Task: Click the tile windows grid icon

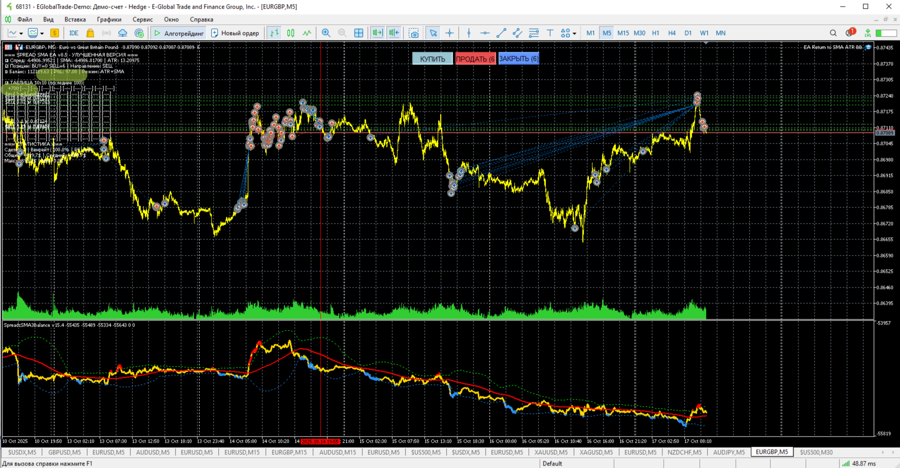Action: click(358, 33)
